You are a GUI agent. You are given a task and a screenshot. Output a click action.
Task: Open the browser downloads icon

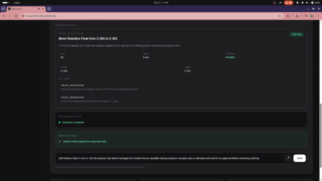(297, 16)
